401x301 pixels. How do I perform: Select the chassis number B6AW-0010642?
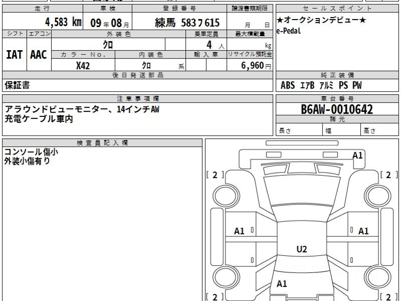[337, 109]
